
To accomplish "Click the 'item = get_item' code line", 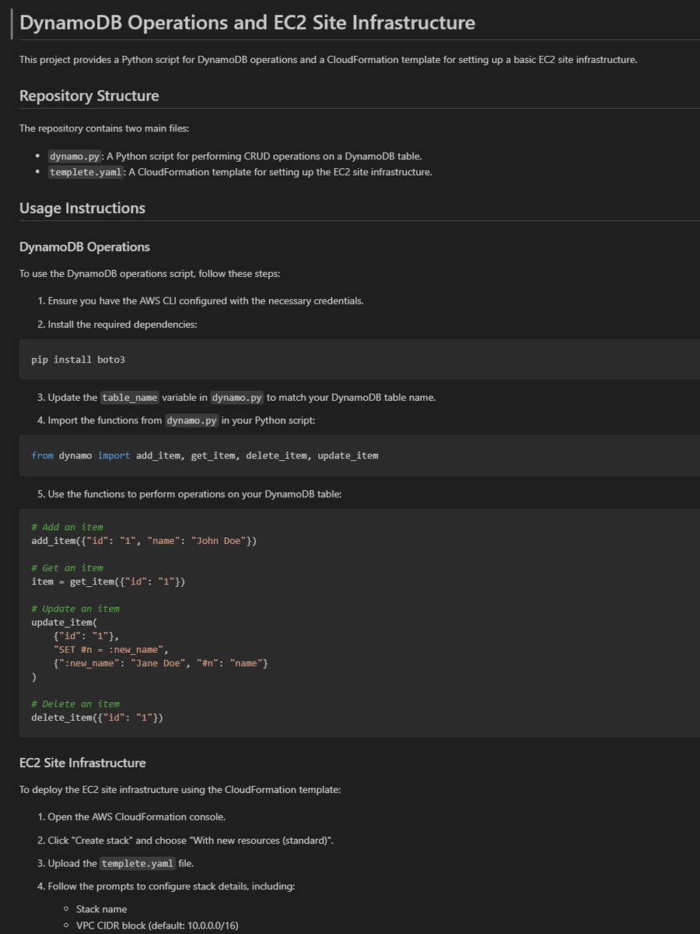I will (x=108, y=581).
